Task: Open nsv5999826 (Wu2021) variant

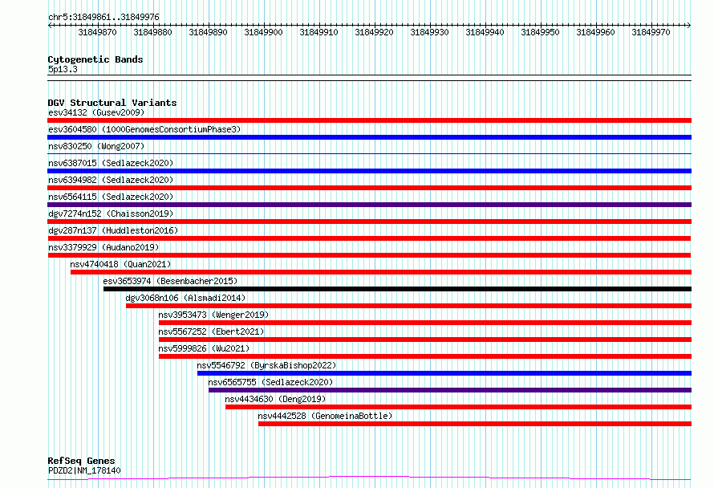Action: [204, 348]
